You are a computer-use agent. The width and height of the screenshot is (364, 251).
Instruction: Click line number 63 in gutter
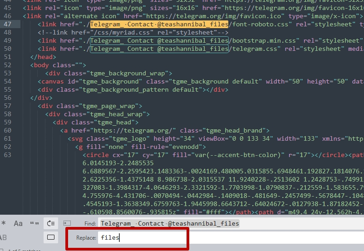tap(7, 155)
